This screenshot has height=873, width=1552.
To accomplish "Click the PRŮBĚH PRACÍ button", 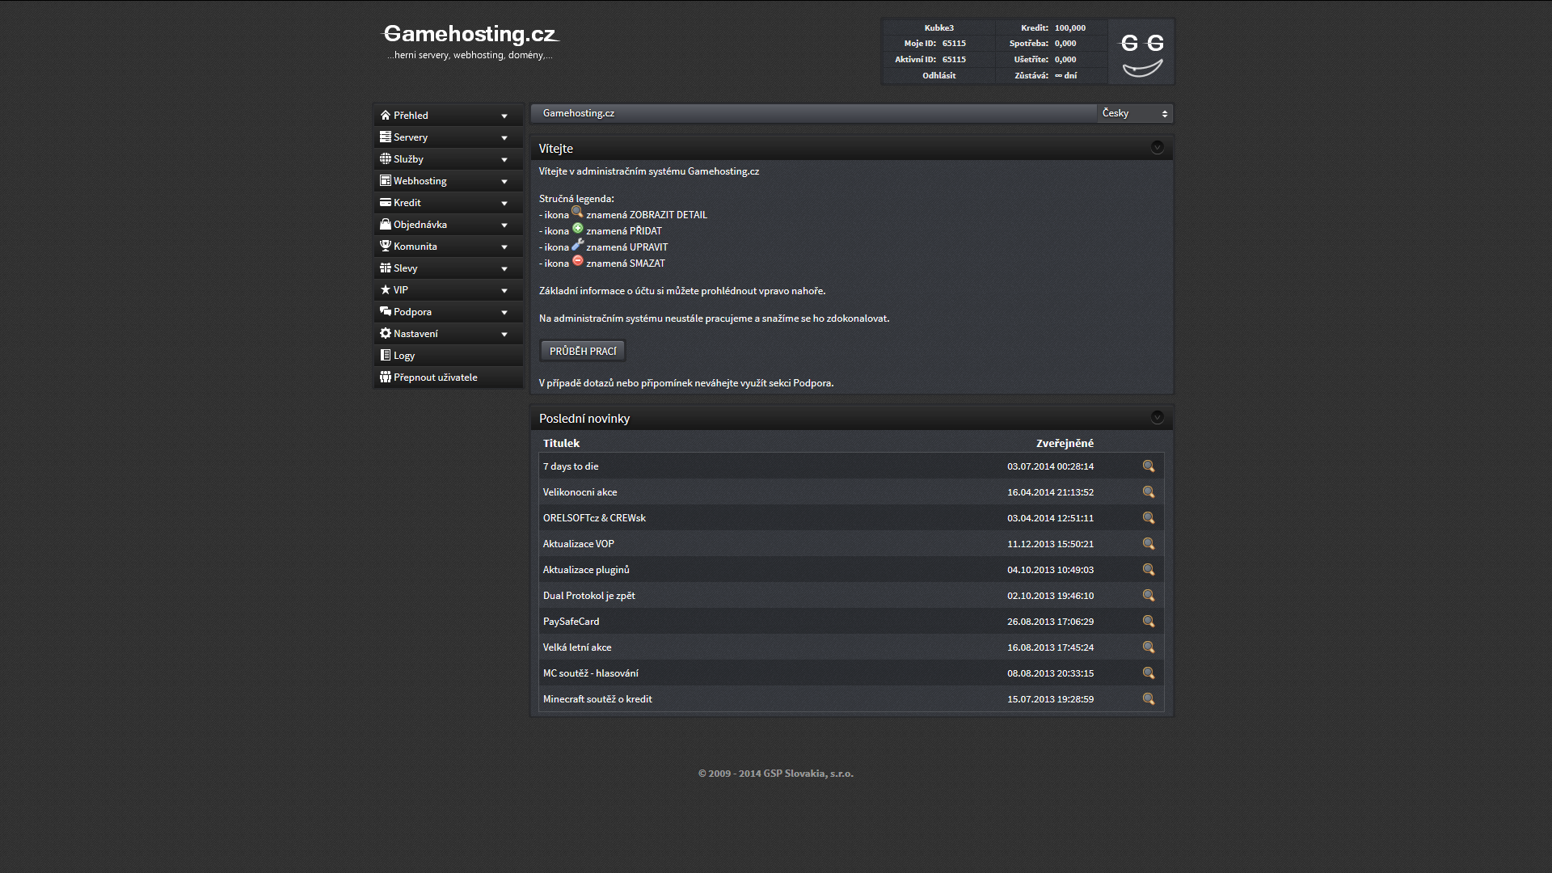I will (583, 351).
